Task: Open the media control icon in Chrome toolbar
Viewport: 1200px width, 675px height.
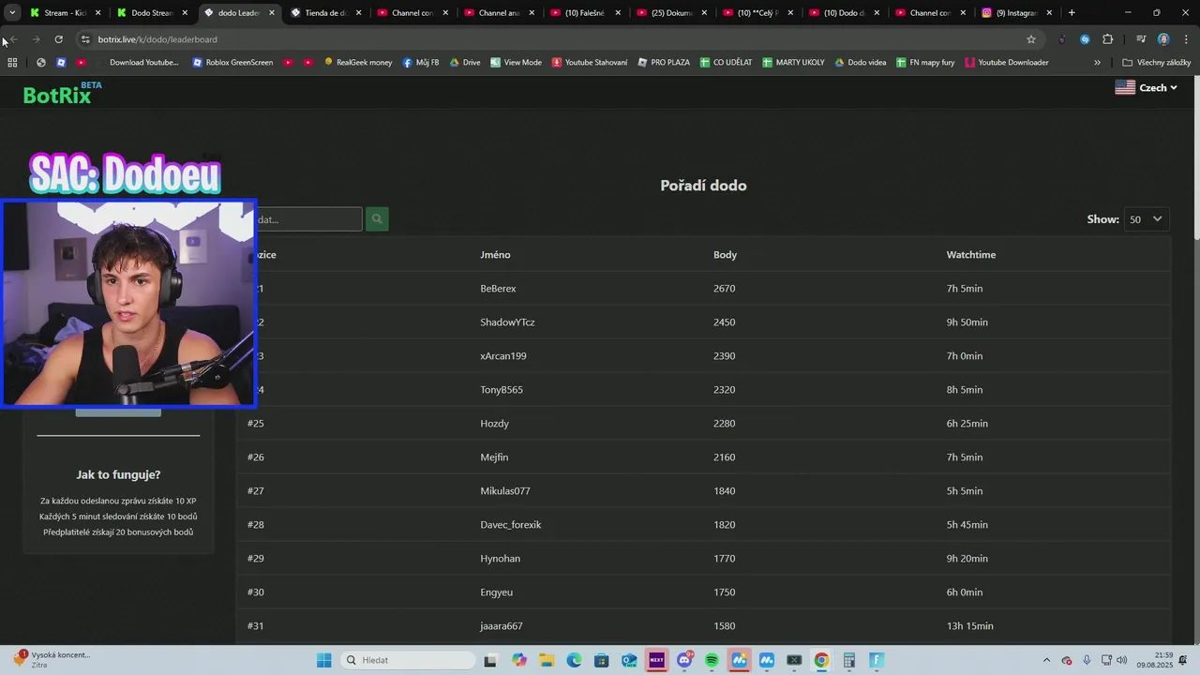Action: (x=1141, y=39)
